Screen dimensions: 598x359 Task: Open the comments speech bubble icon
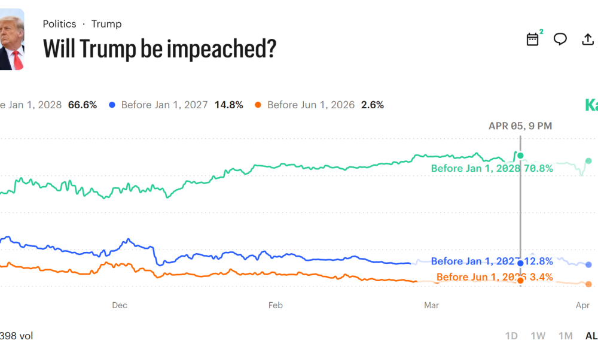(560, 39)
